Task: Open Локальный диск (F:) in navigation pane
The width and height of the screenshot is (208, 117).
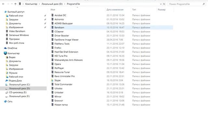Action: click(x=19, y=96)
